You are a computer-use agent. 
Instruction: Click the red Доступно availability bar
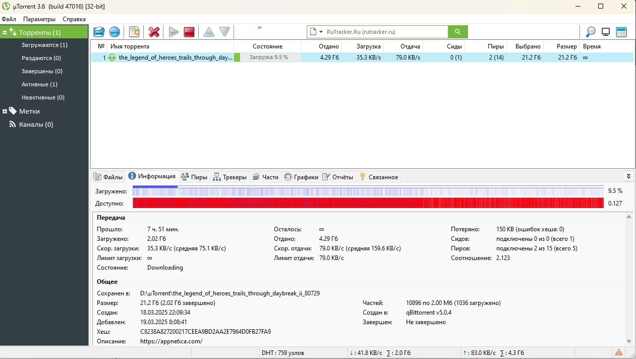368,203
